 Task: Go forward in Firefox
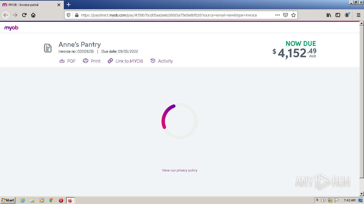[x=15, y=15]
